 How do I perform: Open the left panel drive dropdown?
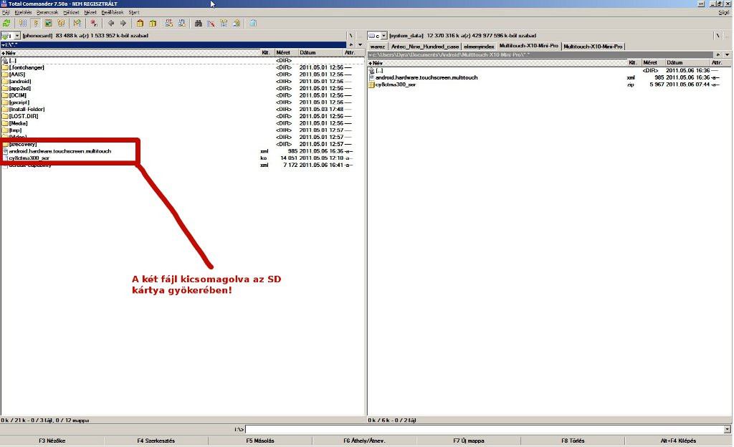(x=17, y=36)
